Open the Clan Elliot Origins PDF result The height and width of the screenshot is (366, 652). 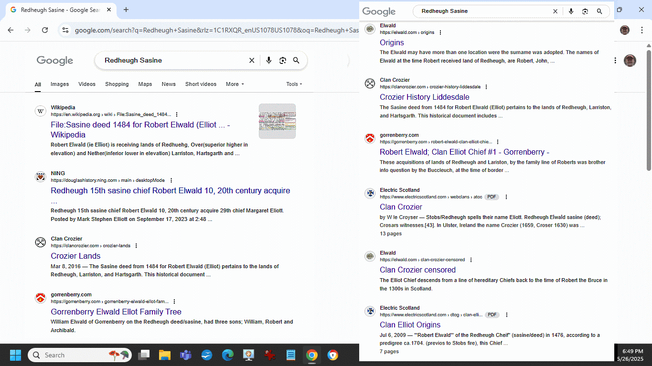[x=410, y=324]
